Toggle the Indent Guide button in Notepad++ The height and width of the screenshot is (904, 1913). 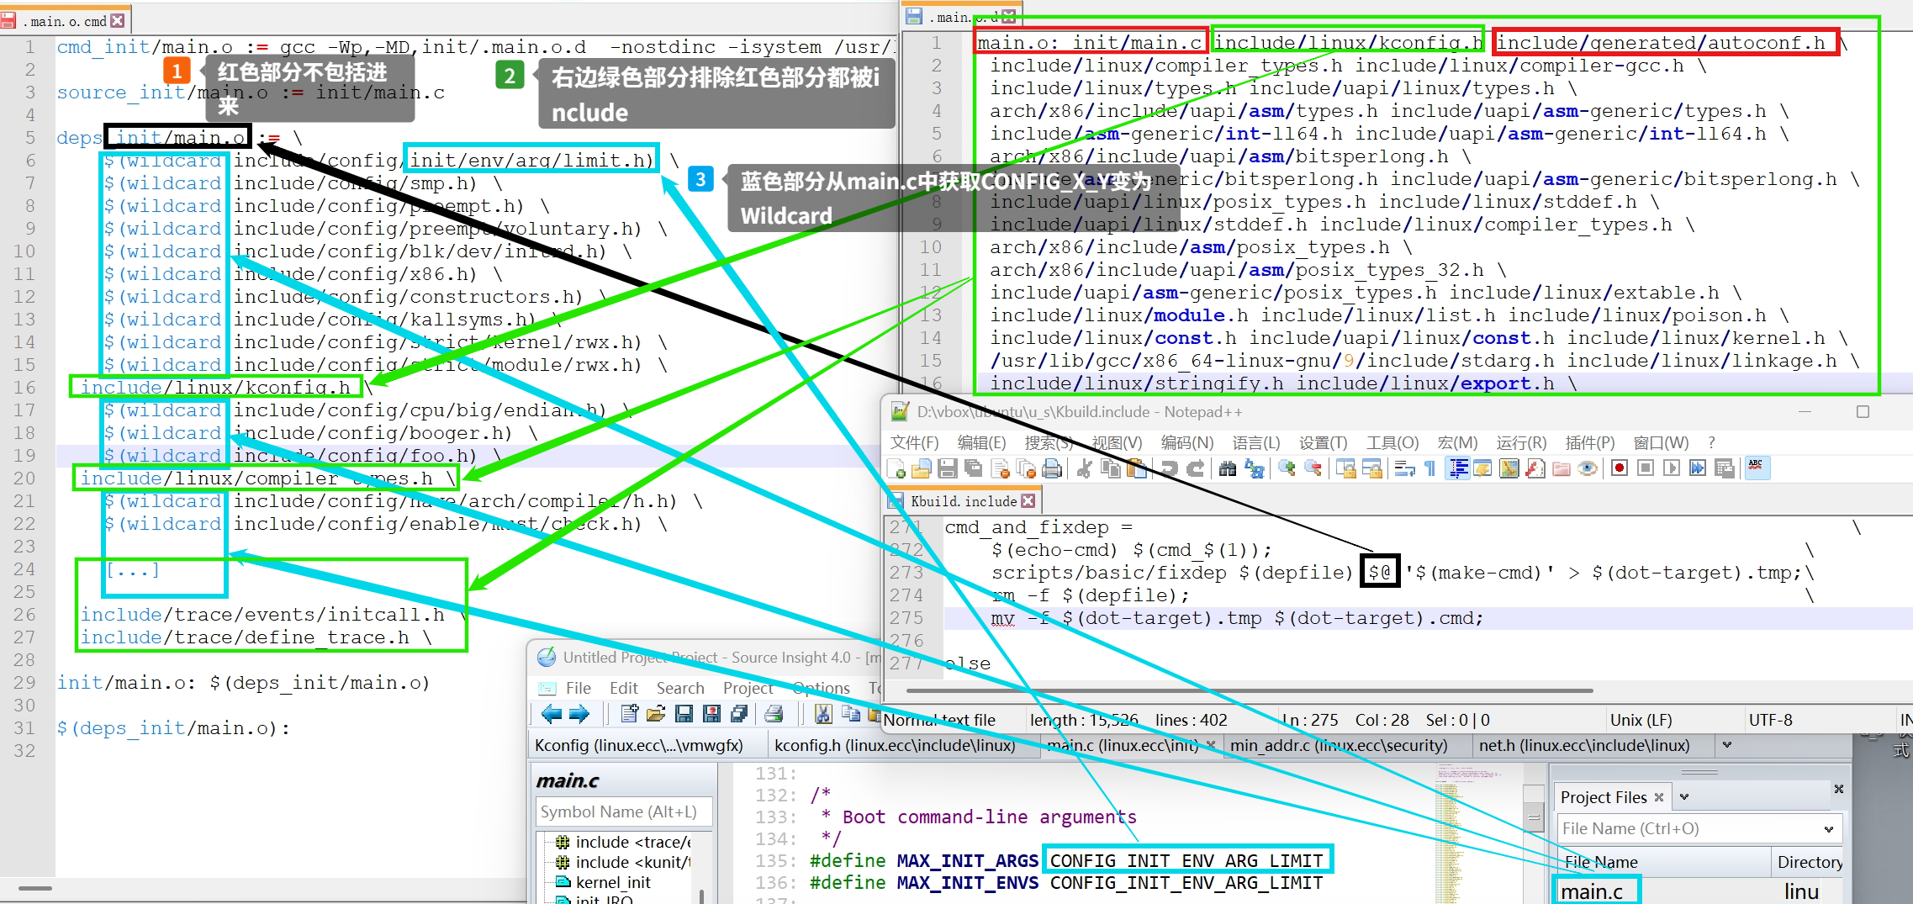[1457, 468]
